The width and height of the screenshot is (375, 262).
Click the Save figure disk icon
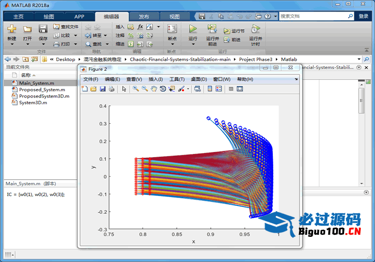pyautogui.click(x=103, y=89)
